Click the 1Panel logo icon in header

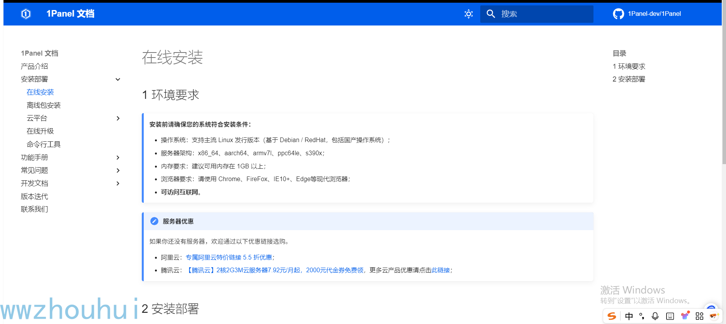pos(26,14)
